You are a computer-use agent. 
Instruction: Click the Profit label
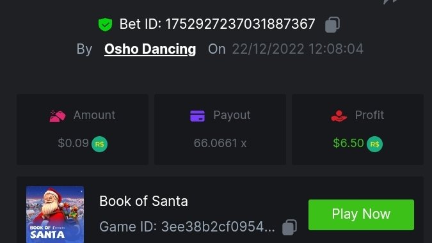(x=369, y=115)
